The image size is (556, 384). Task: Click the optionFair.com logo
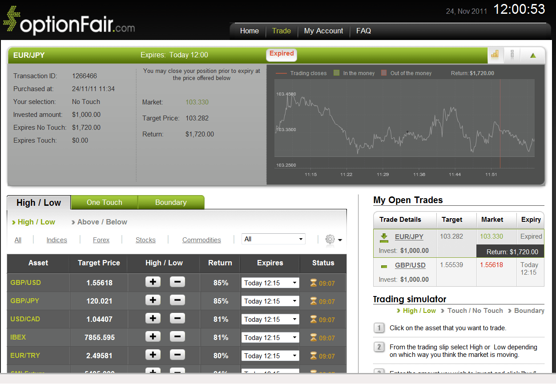69,21
